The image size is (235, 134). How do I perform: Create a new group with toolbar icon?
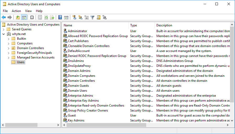(80, 18)
